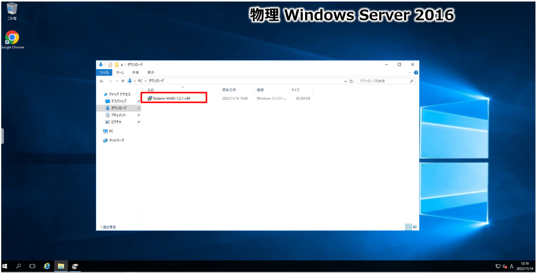Image resolution: width=537 pixels, height=274 pixels.
Task: Click the Windows インストー... type cell
Action: pyautogui.click(x=272, y=98)
